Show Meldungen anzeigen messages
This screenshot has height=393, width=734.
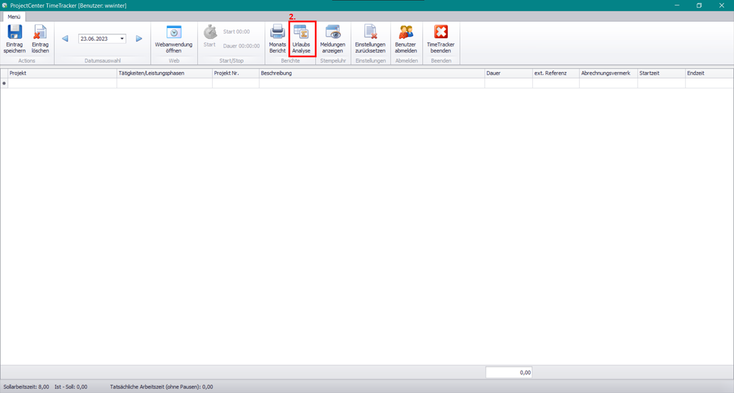tap(333, 32)
